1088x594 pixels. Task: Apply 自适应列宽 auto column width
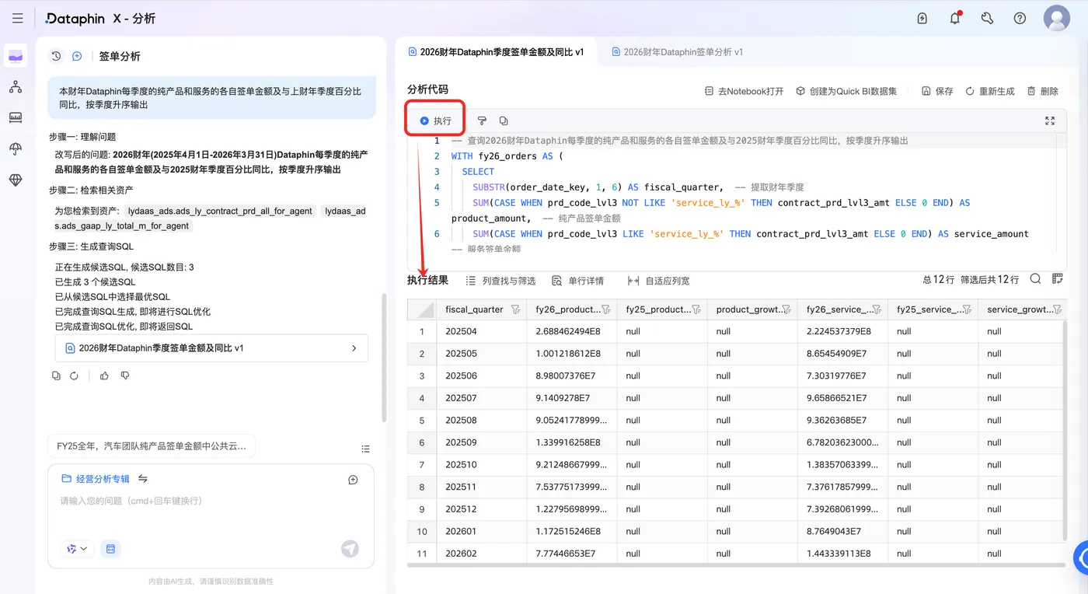pyautogui.click(x=658, y=281)
